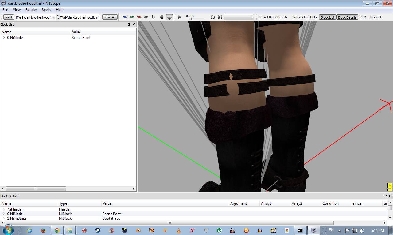Screen dimensions: 393x235
Task: Click the red eye view icon
Action: [x=139, y=17]
